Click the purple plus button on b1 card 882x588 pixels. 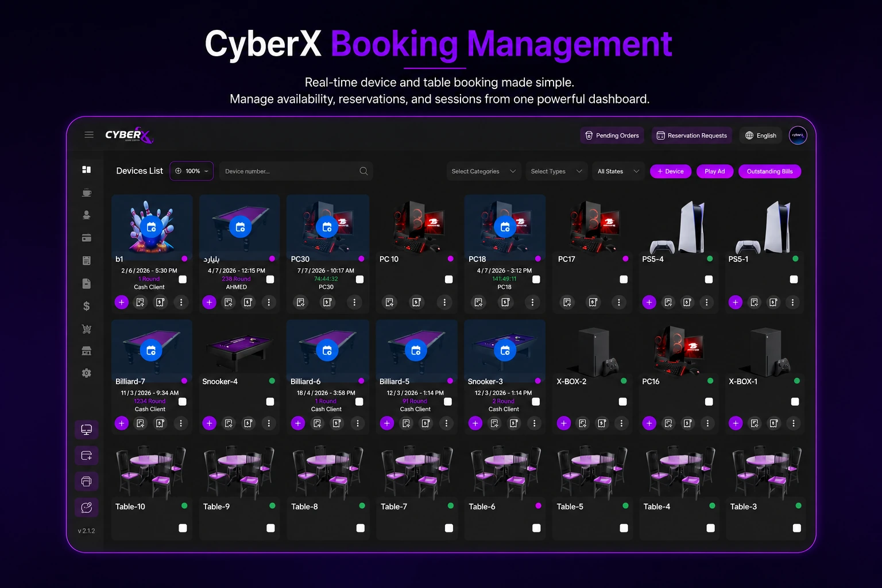[x=122, y=302]
